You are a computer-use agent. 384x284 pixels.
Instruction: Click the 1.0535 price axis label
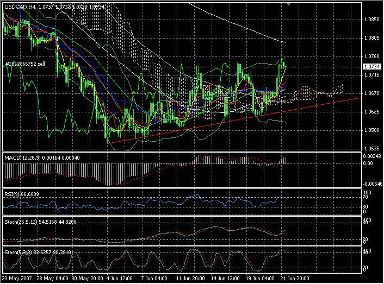pos(371,148)
